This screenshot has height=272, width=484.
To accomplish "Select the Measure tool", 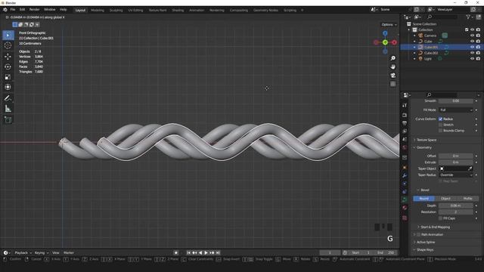I will pyautogui.click(x=8, y=109).
